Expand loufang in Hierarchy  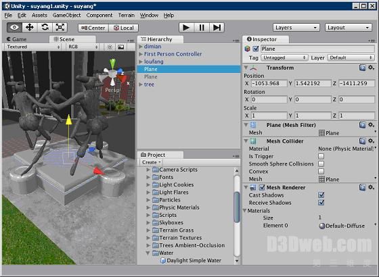(141, 61)
